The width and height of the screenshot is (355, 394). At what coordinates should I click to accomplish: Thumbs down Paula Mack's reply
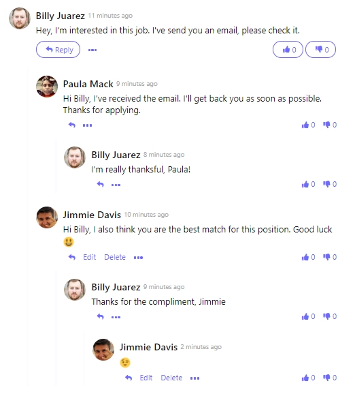point(329,125)
